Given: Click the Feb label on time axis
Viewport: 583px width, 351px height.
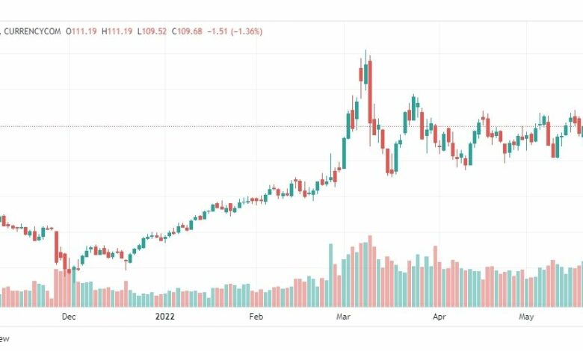Looking at the screenshot, I should tap(256, 317).
